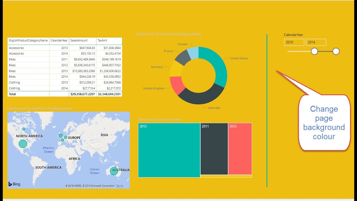357x201 pixels.
Task: Select the 2013 treemap block
Action: (169, 150)
